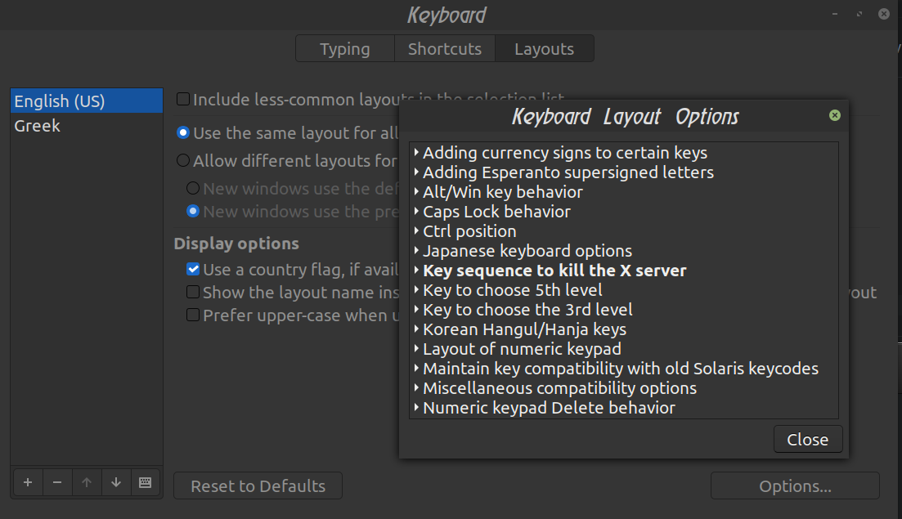Click Reset to Defaults button
Image resolution: width=902 pixels, height=519 pixels.
point(258,485)
